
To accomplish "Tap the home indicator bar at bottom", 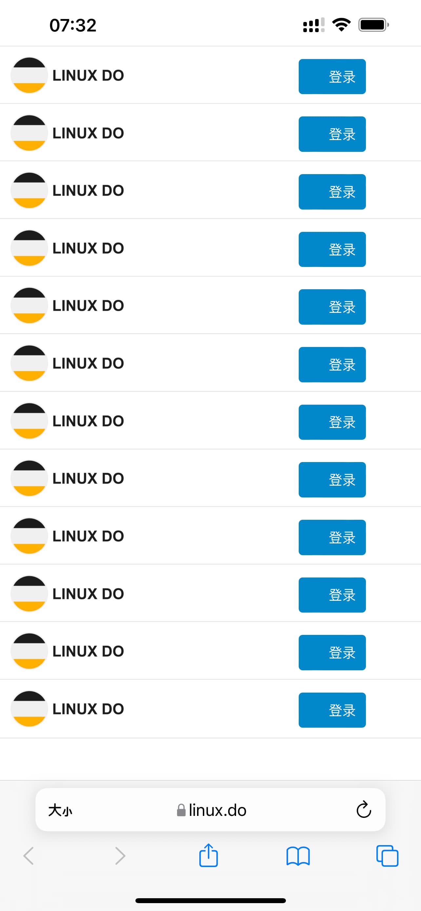I will point(210,901).
